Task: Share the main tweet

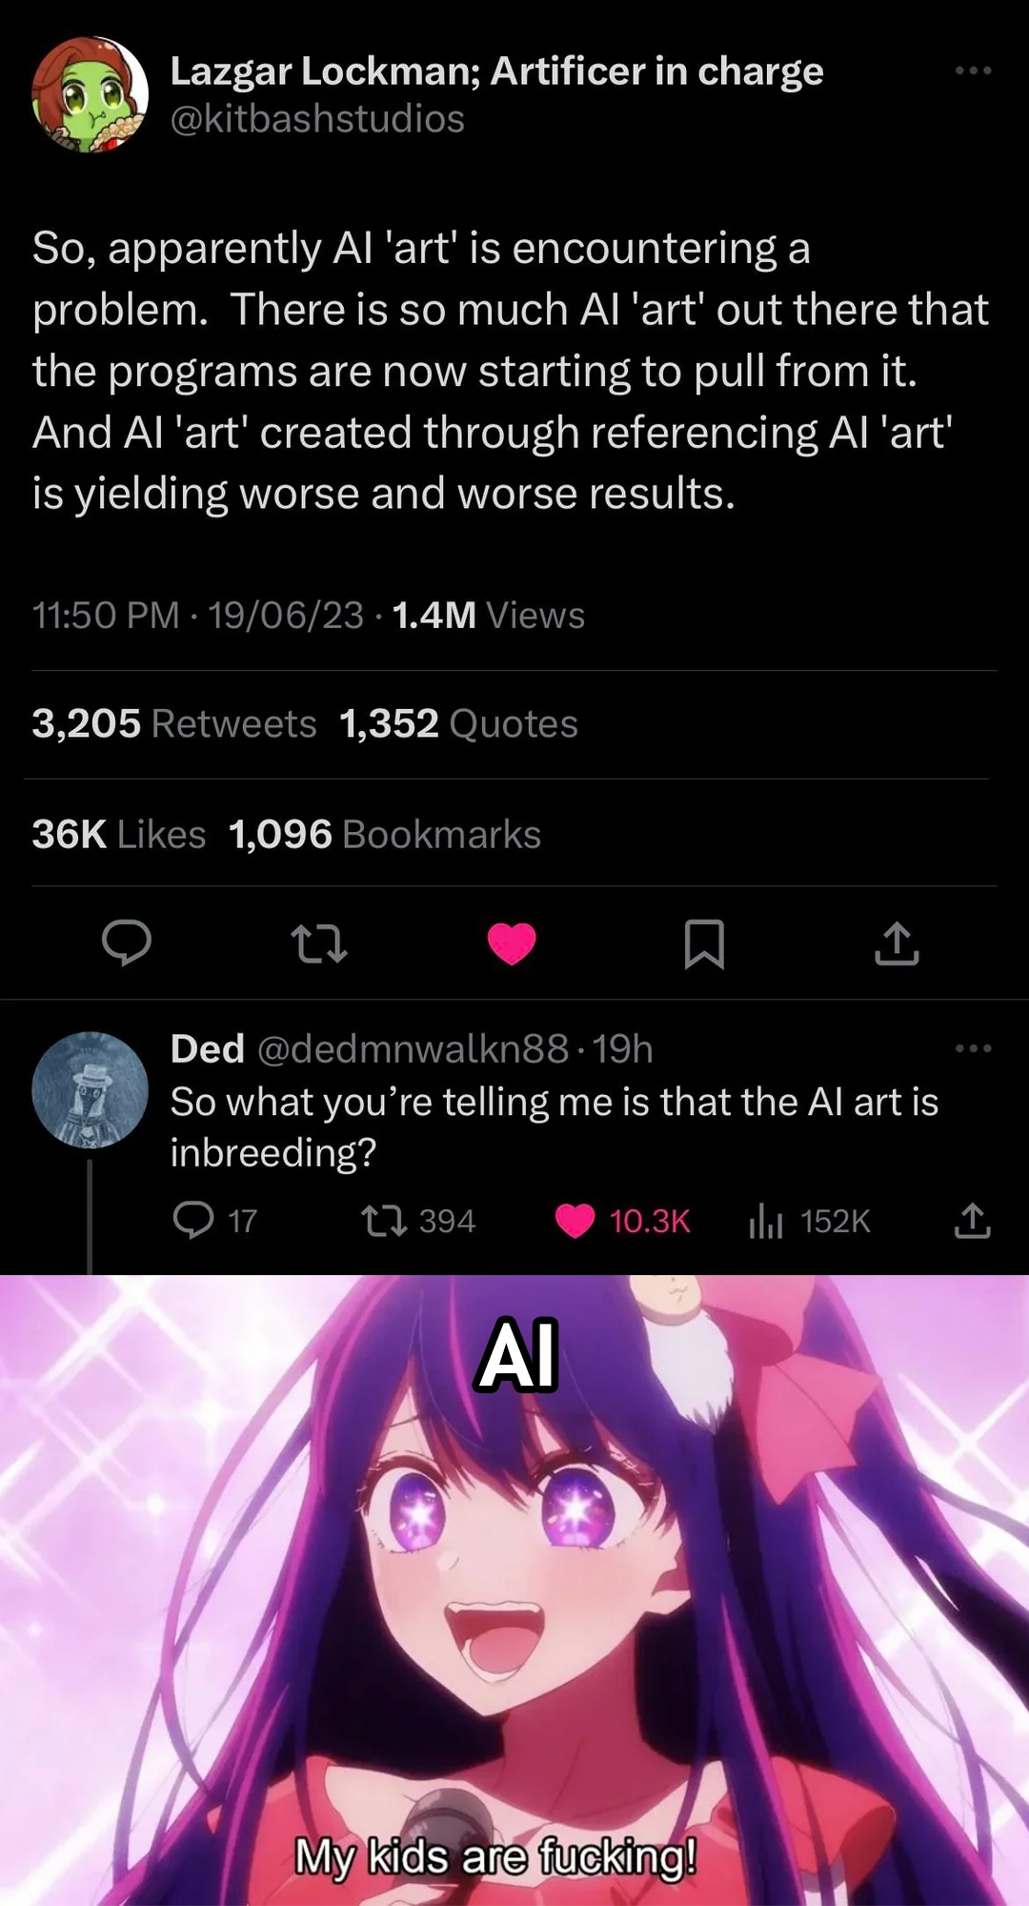Action: click(897, 943)
